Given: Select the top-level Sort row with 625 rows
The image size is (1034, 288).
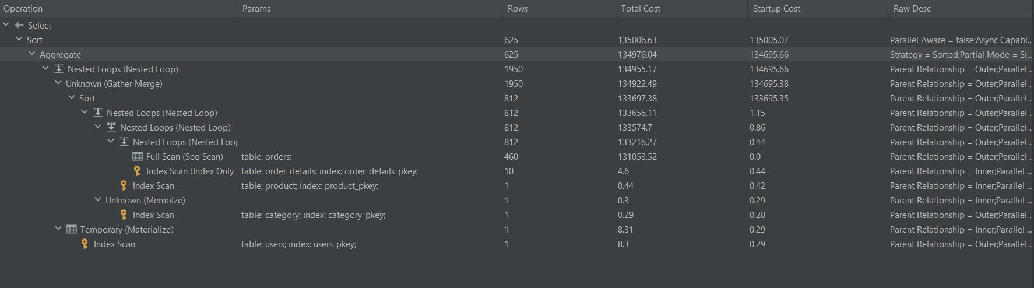Looking at the screenshot, I should [x=35, y=40].
